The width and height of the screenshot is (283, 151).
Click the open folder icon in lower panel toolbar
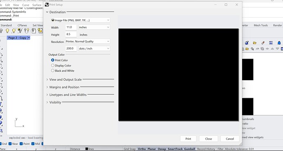tap(247, 49)
